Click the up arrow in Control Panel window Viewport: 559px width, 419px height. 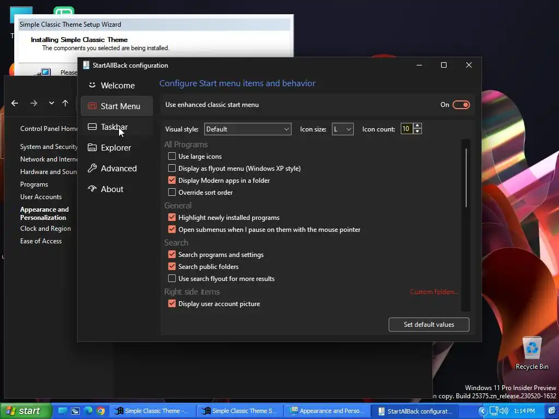tap(66, 103)
